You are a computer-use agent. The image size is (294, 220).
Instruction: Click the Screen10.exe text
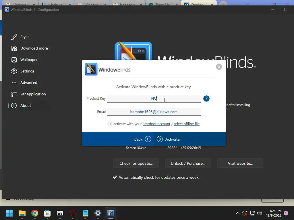click(136, 148)
